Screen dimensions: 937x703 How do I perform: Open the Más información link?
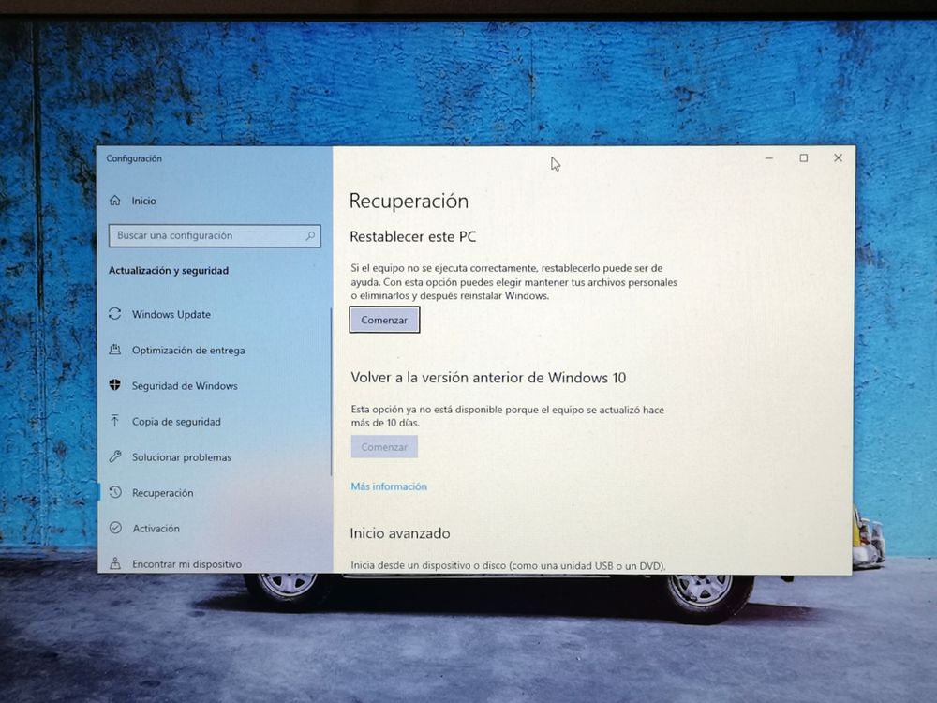389,486
